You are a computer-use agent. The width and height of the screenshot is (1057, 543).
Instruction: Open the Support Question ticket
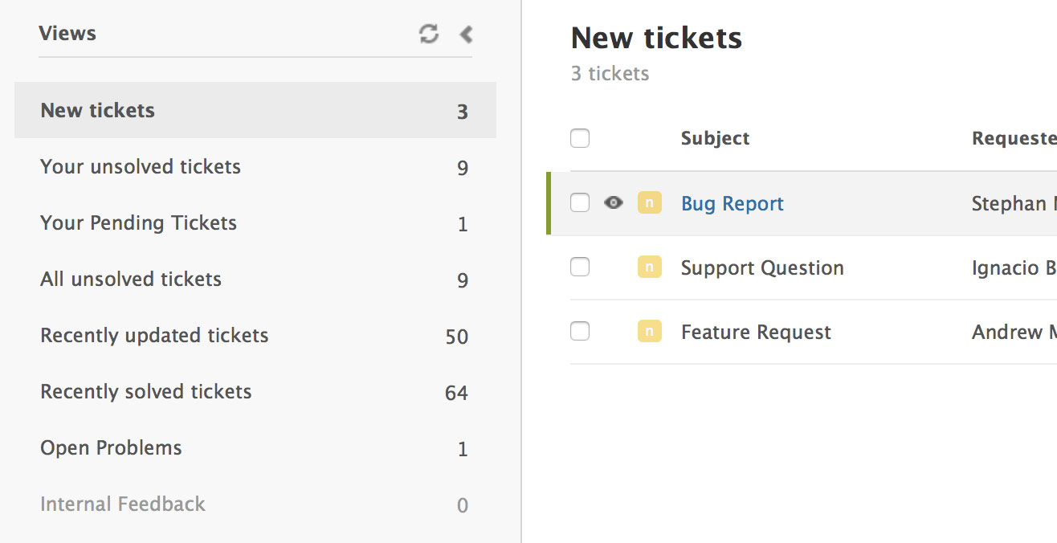pos(761,267)
